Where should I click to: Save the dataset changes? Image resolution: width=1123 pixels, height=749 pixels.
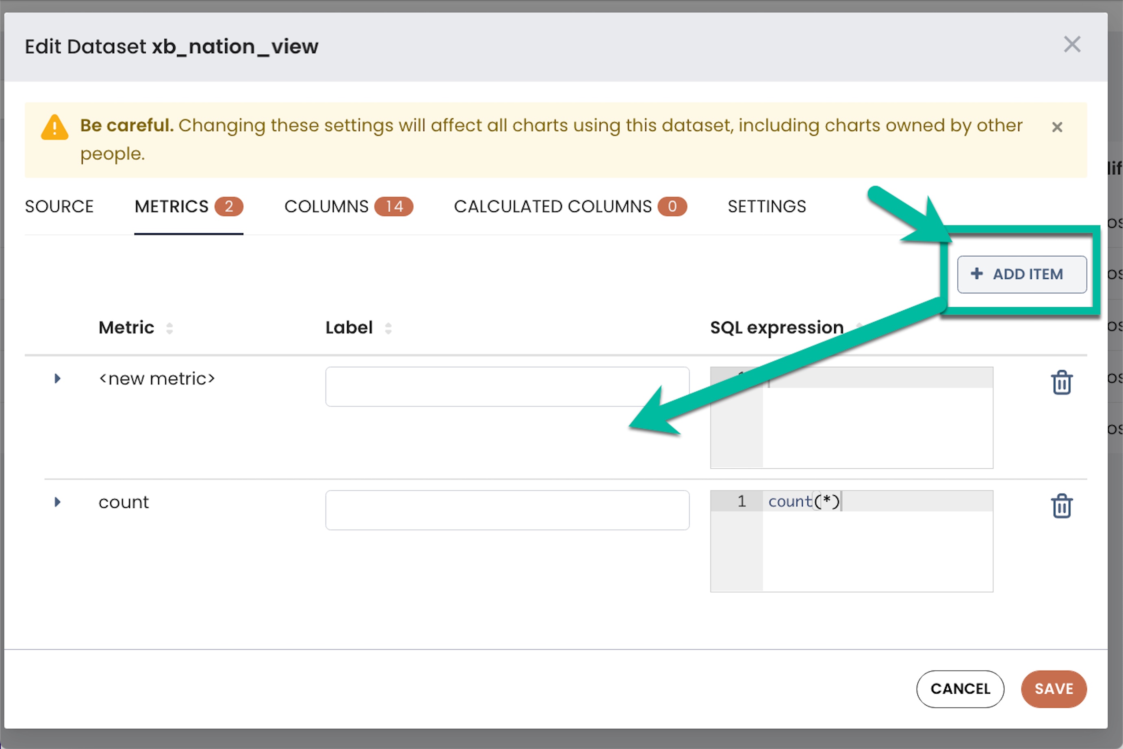1053,689
